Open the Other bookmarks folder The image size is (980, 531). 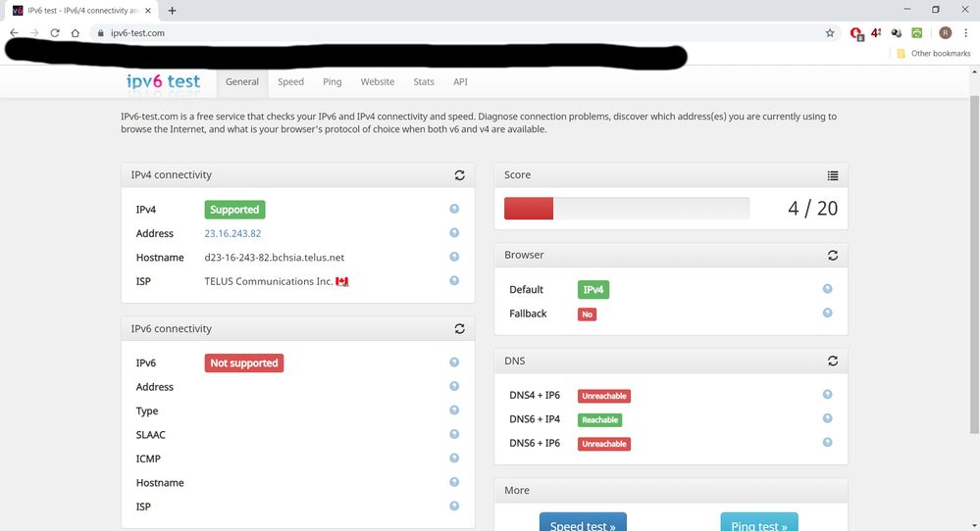point(933,53)
